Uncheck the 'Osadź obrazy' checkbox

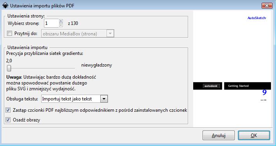(8, 120)
